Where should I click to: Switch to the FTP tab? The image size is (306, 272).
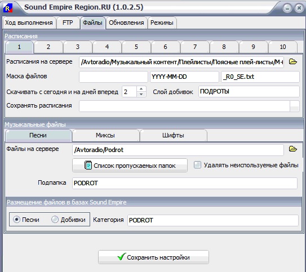point(68,23)
